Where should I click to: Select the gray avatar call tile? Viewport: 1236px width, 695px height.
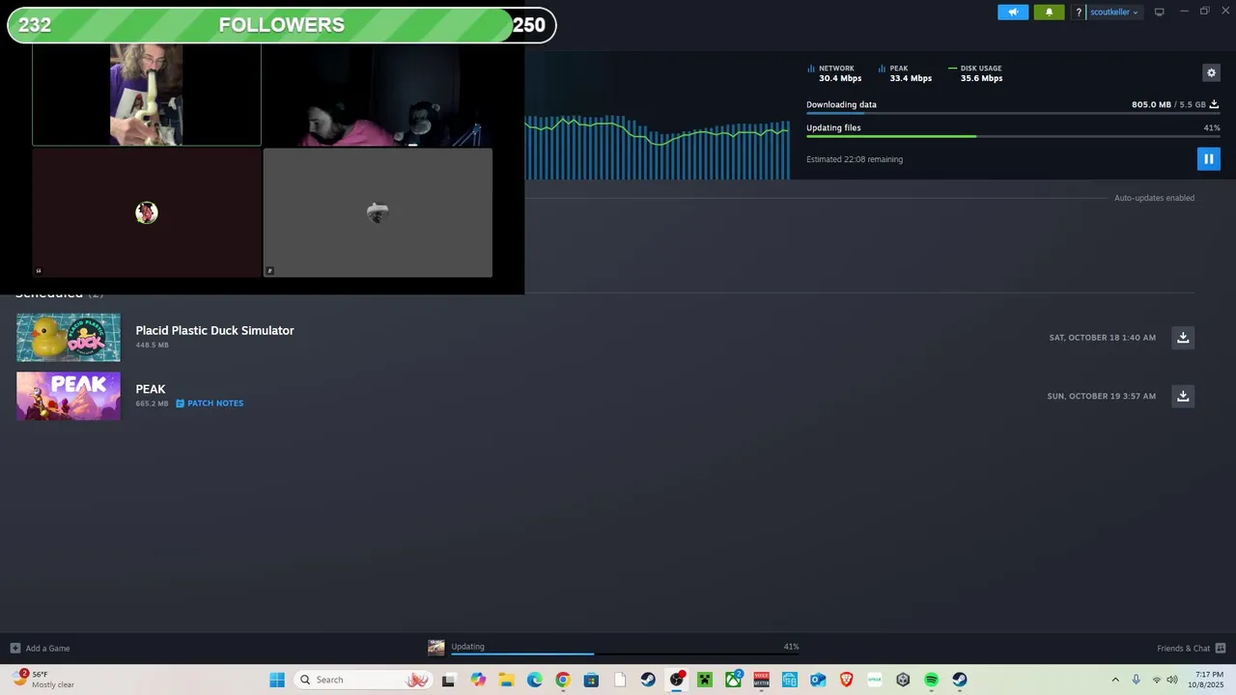pyautogui.click(x=378, y=212)
